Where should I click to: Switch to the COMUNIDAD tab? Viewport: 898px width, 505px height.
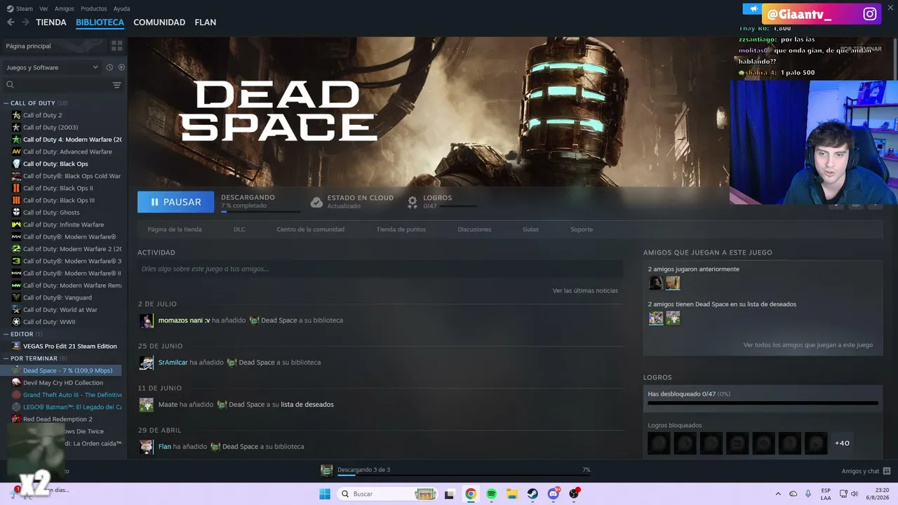[x=159, y=22]
